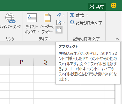Screen dimensions: 122x104
Task: Click the 記号と特殊文字 button label
Action: click(89, 23)
